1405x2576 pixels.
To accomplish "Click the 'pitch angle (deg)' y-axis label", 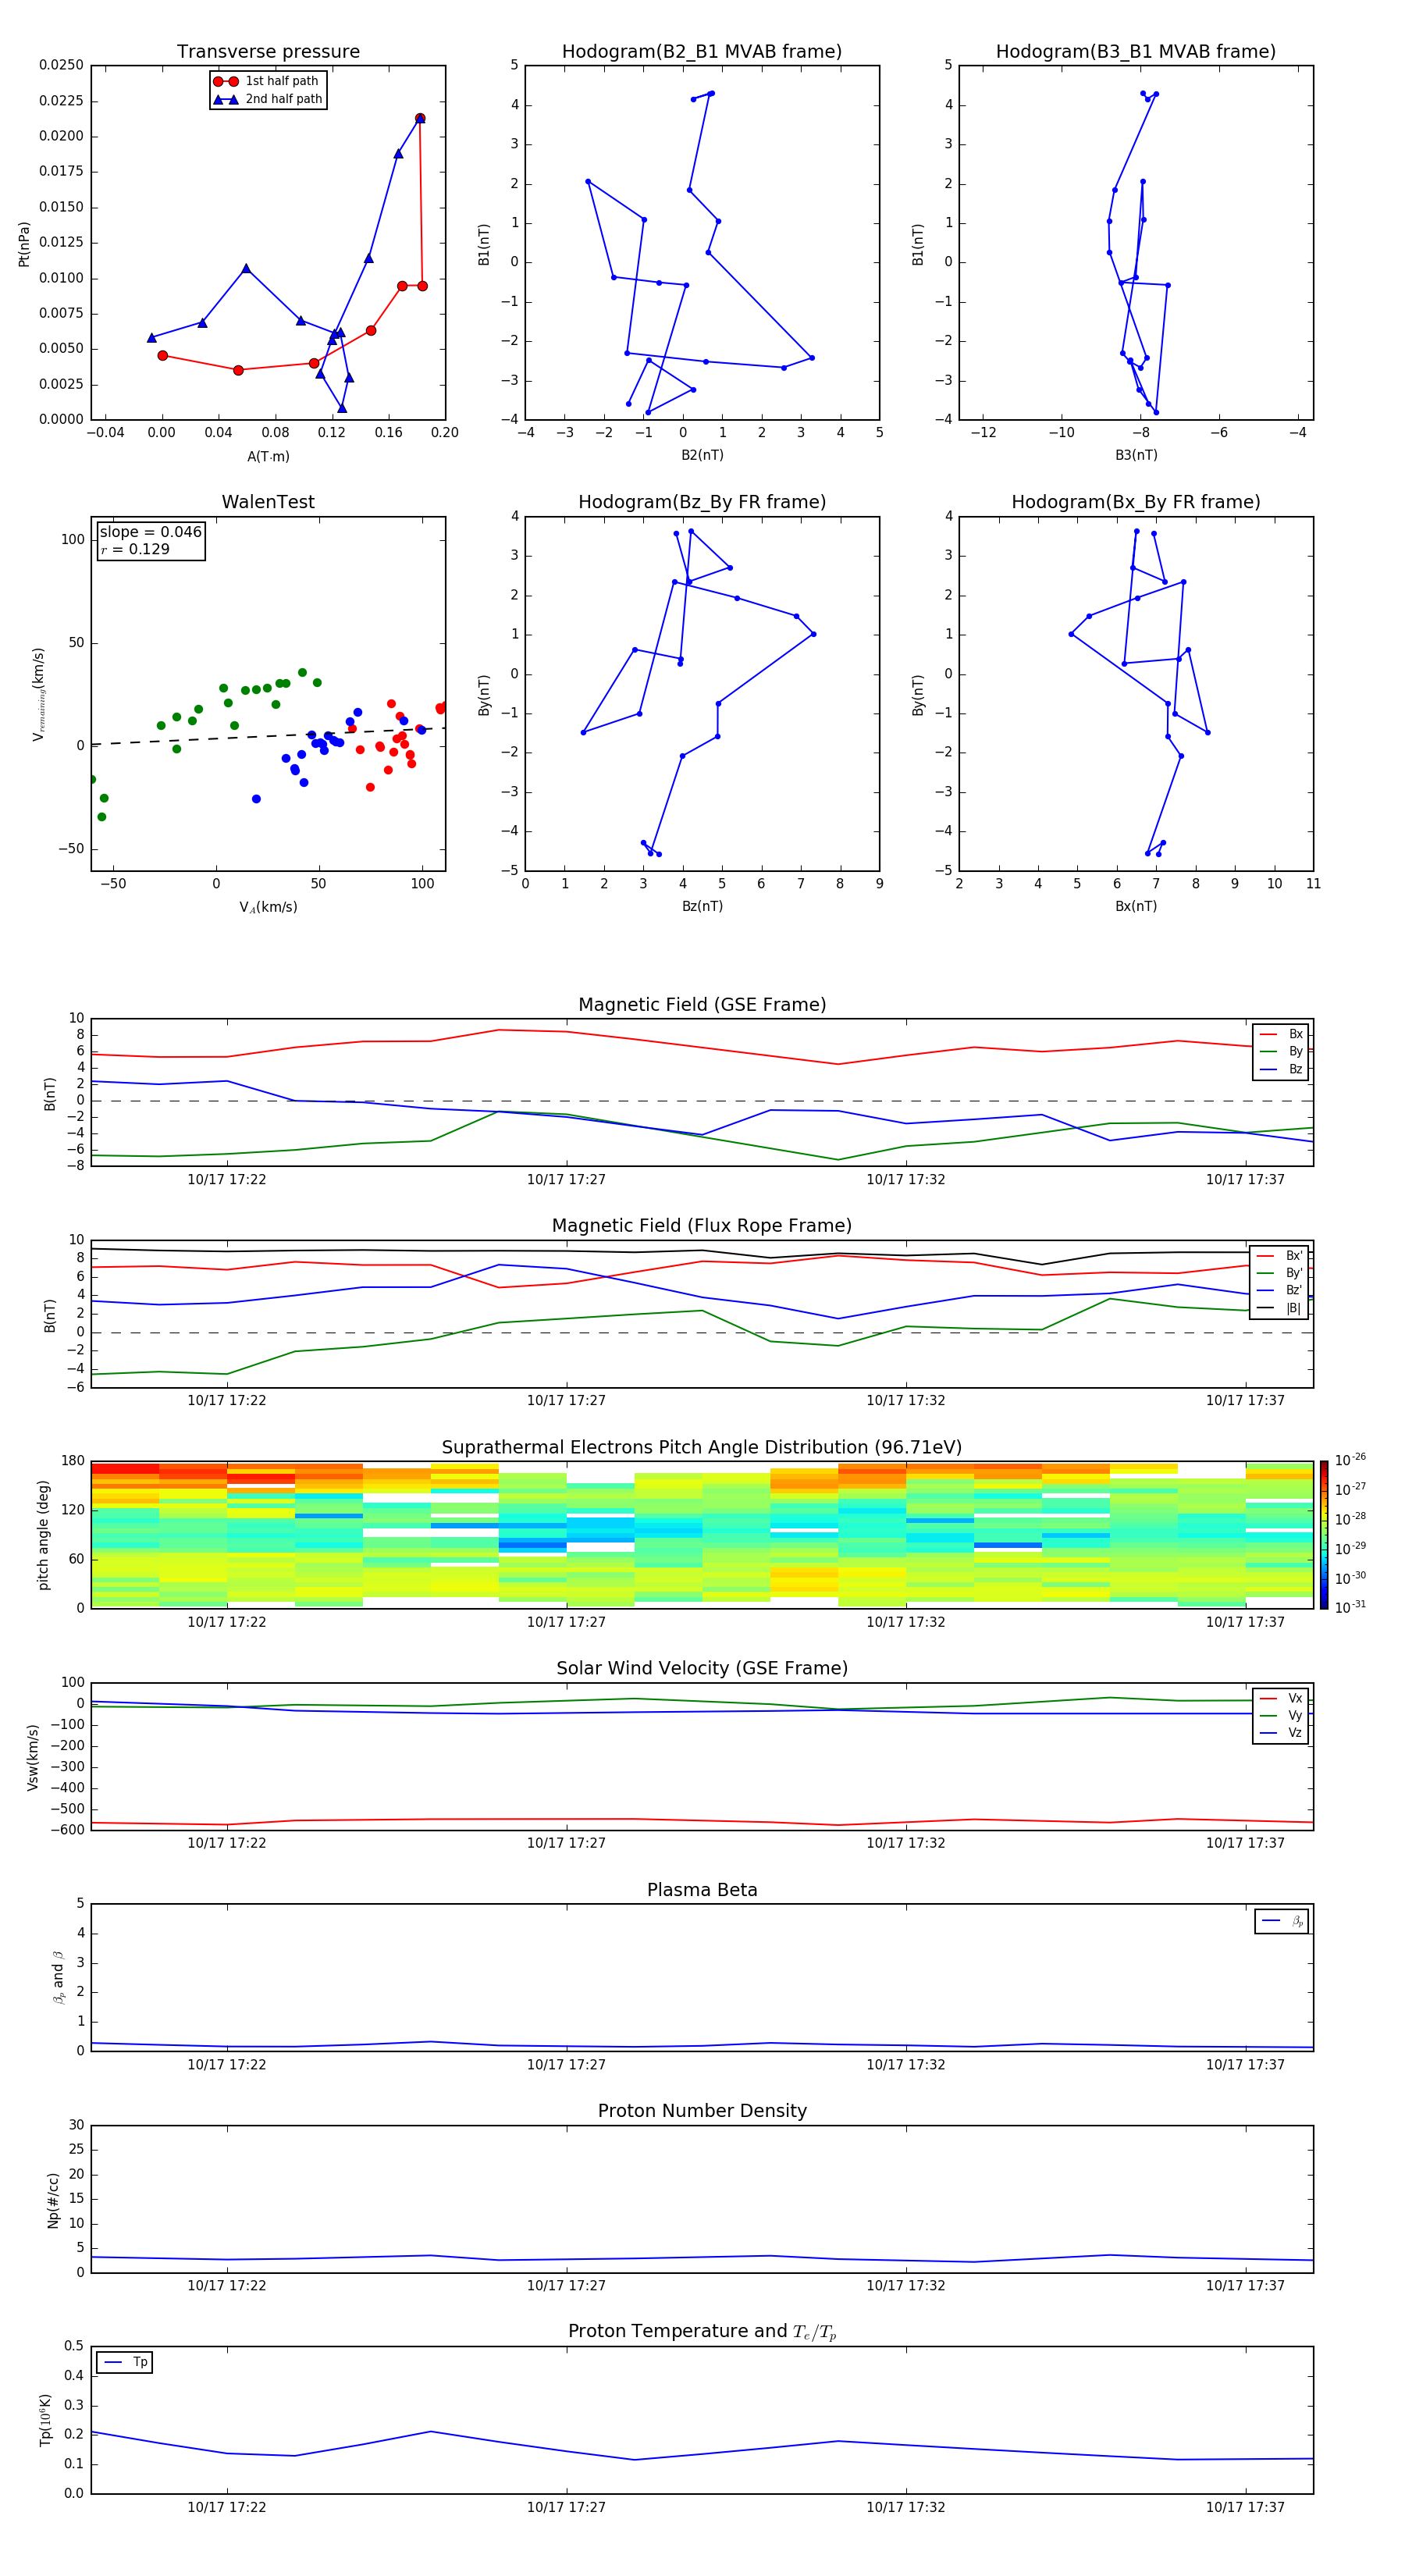I will [43, 1535].
